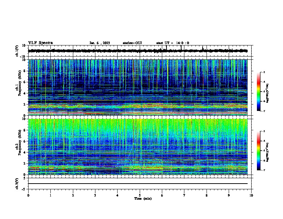Click the ch.1 color scale log(PSD) label
The width and height of the screenshot is (283, 219).
(268, 93)
